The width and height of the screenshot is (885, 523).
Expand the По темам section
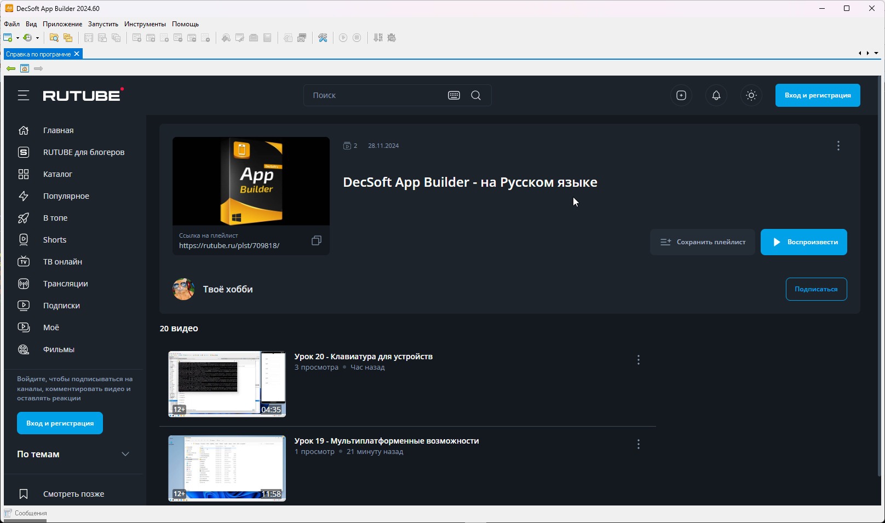tap(125, 454)
